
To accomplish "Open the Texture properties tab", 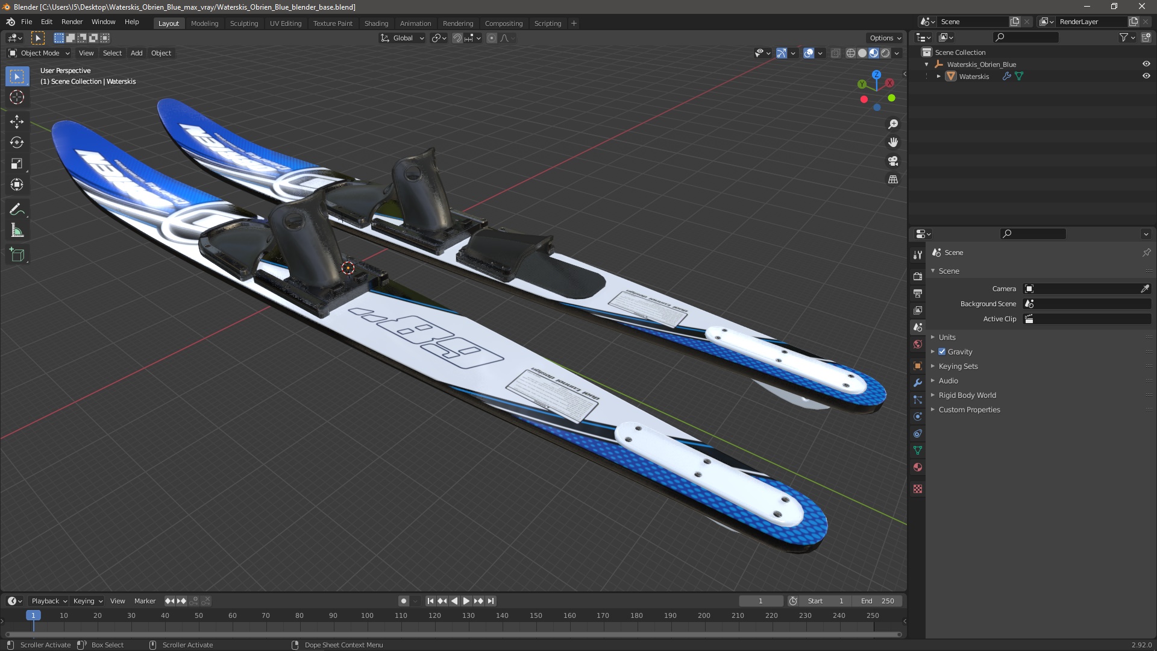I will click(918, 489).
